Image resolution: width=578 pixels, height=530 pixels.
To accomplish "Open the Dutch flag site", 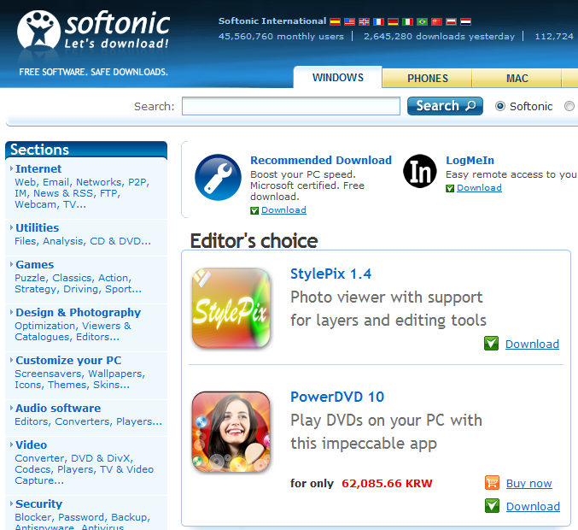I will point(465,21).
